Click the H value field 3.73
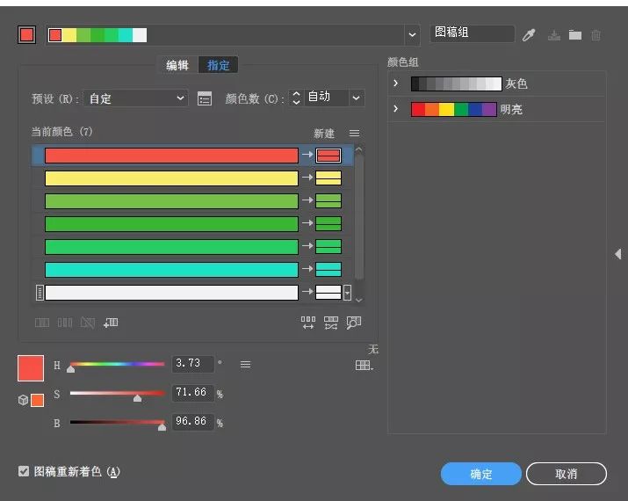628x501 pixels. click(x=192, y=364)
